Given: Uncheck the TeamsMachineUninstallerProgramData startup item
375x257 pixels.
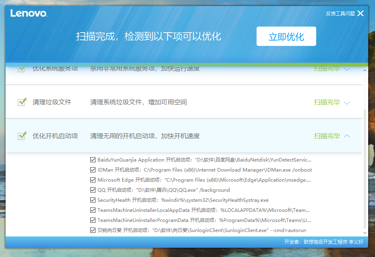Looking at the screenshot, I should coord(93,220).
